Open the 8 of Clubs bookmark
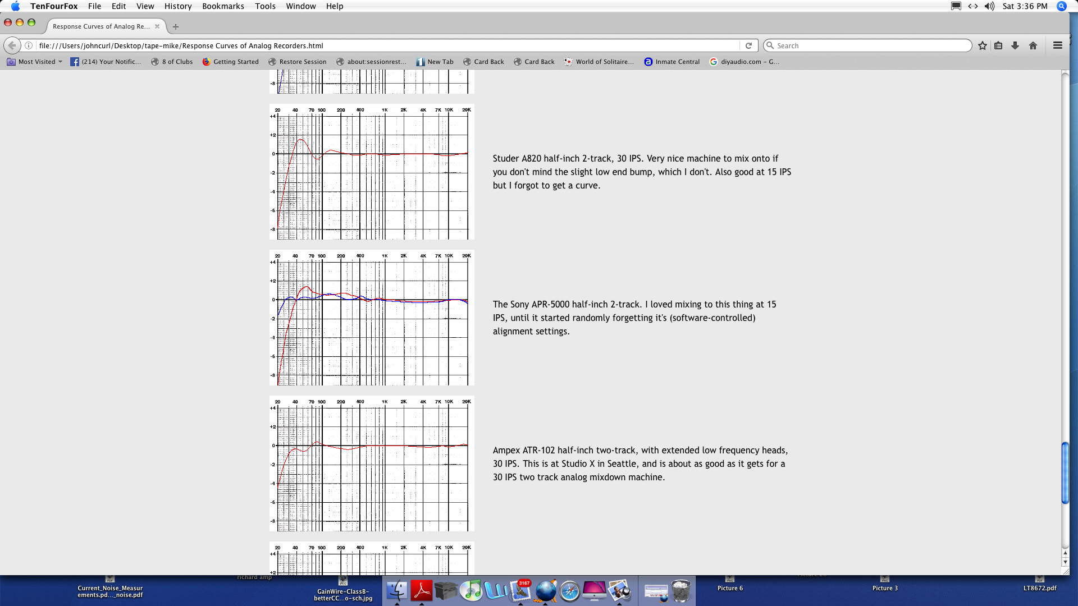The width and height of the screenshot is (1078, 606). pyautogui.click(x=171, y=62)
